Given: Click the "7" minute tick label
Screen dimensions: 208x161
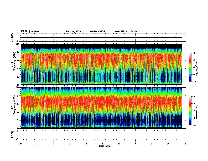Looking at the screenshot, I should [x=136, y=144].
